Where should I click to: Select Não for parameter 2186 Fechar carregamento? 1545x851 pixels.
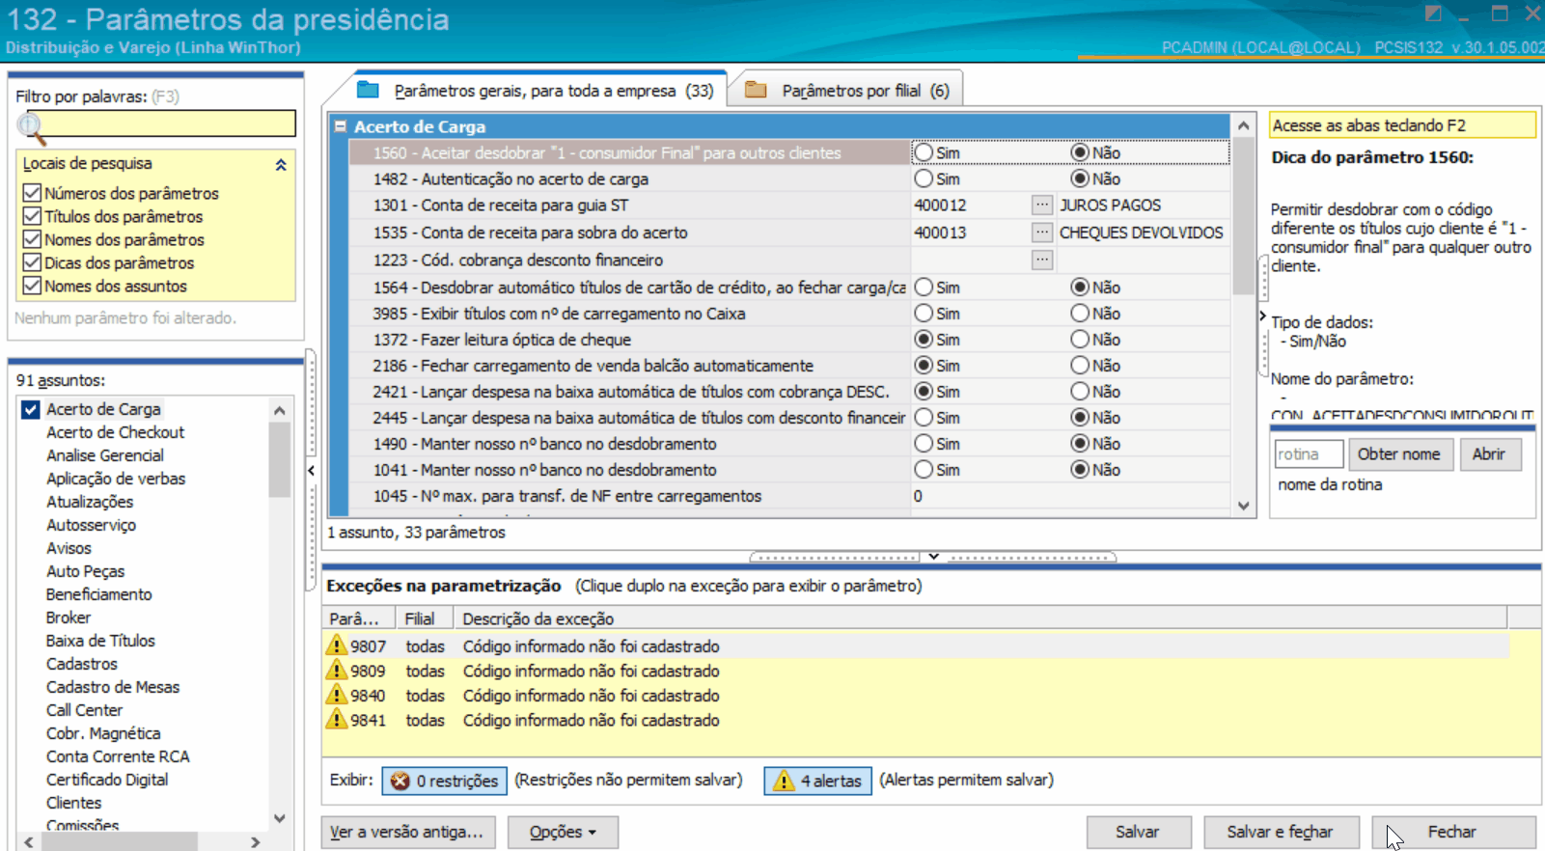click(x=1080, y=366)
